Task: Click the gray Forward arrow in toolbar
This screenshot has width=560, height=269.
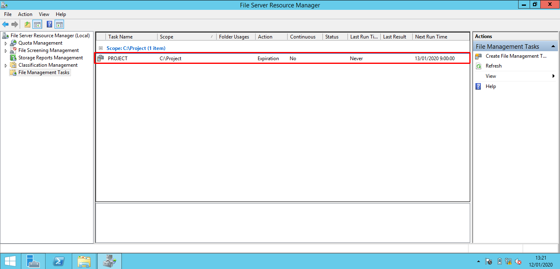Action: [15, 25]
